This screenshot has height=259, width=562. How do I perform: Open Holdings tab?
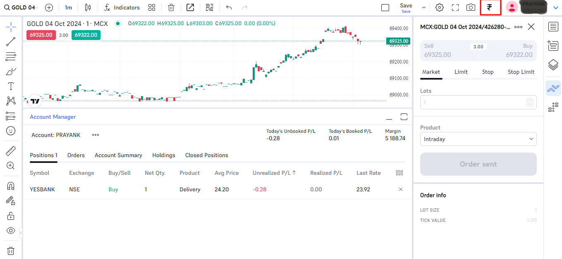(164, 155)
